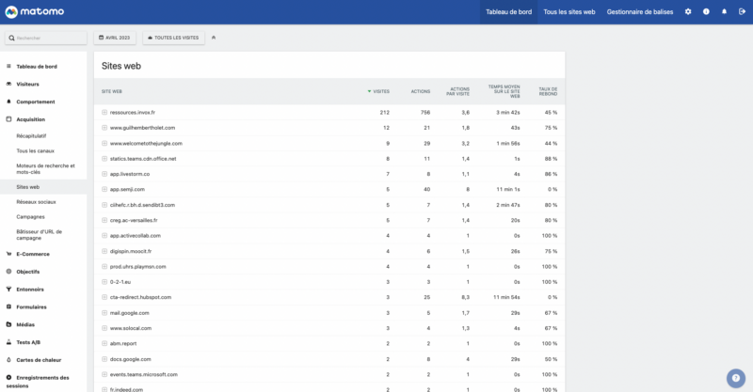Open Moteurs de recherche et mots-clés
The image size is (753, 392).
(45, 169)
